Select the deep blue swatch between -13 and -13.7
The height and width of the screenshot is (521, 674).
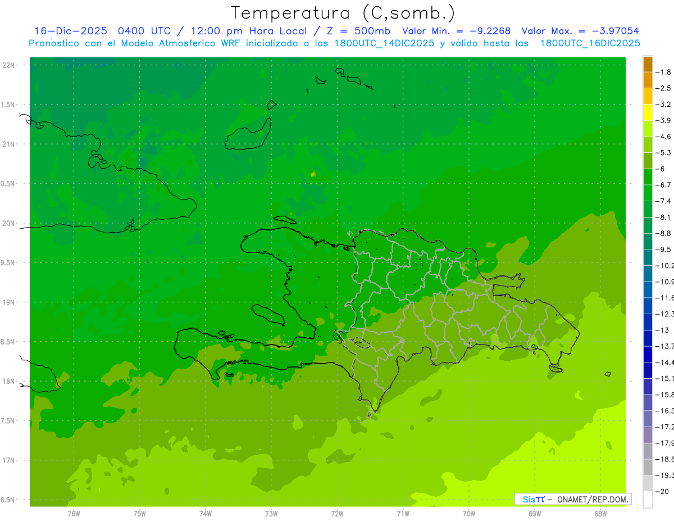coord(648,338)
